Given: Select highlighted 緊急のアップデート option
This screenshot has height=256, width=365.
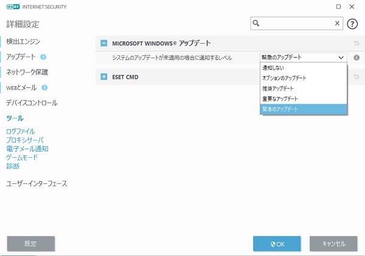Looking at the screenshot, I should tap(304, 109).
